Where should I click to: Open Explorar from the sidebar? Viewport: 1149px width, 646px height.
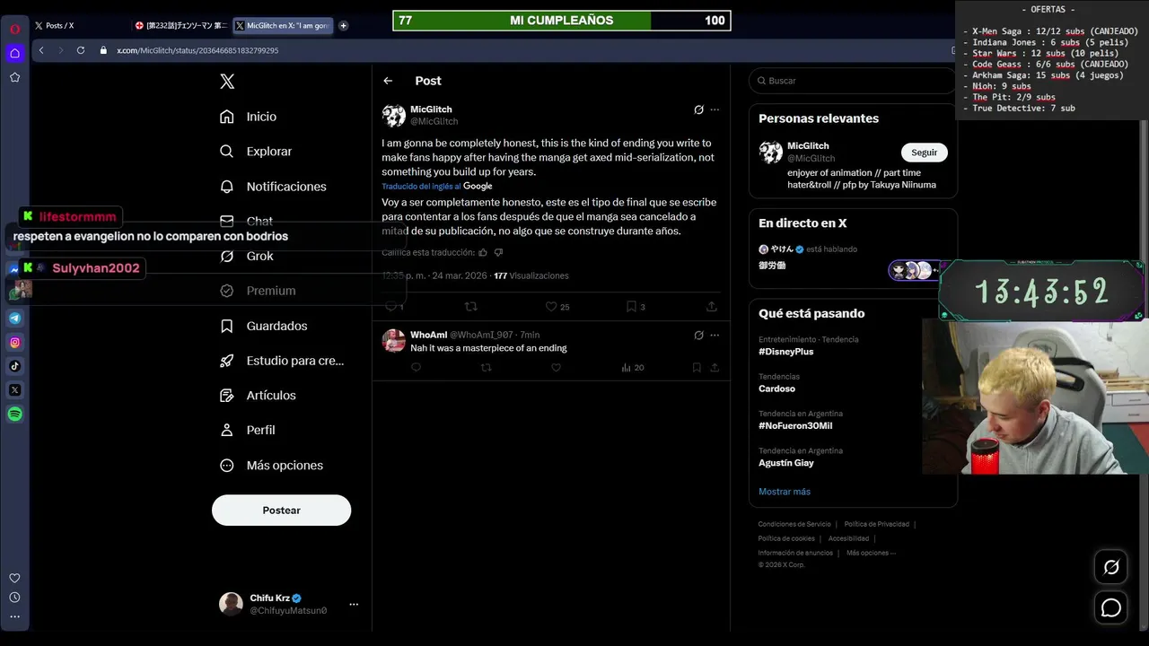click(256, 152)
